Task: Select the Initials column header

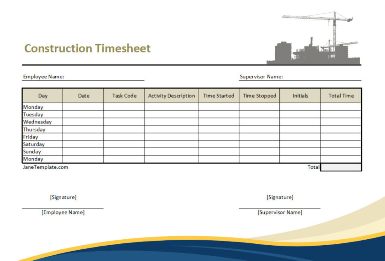Action: 300,96
